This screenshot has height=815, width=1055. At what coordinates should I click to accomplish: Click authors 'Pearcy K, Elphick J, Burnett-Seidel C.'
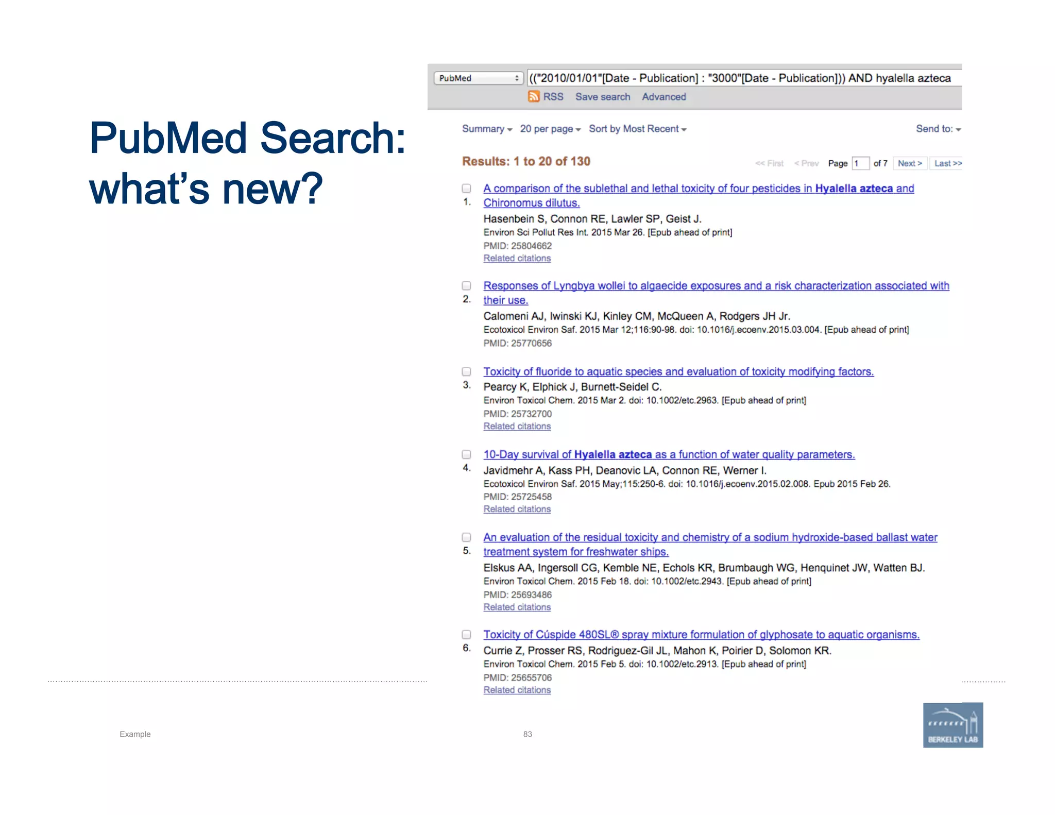click(572, 387)
